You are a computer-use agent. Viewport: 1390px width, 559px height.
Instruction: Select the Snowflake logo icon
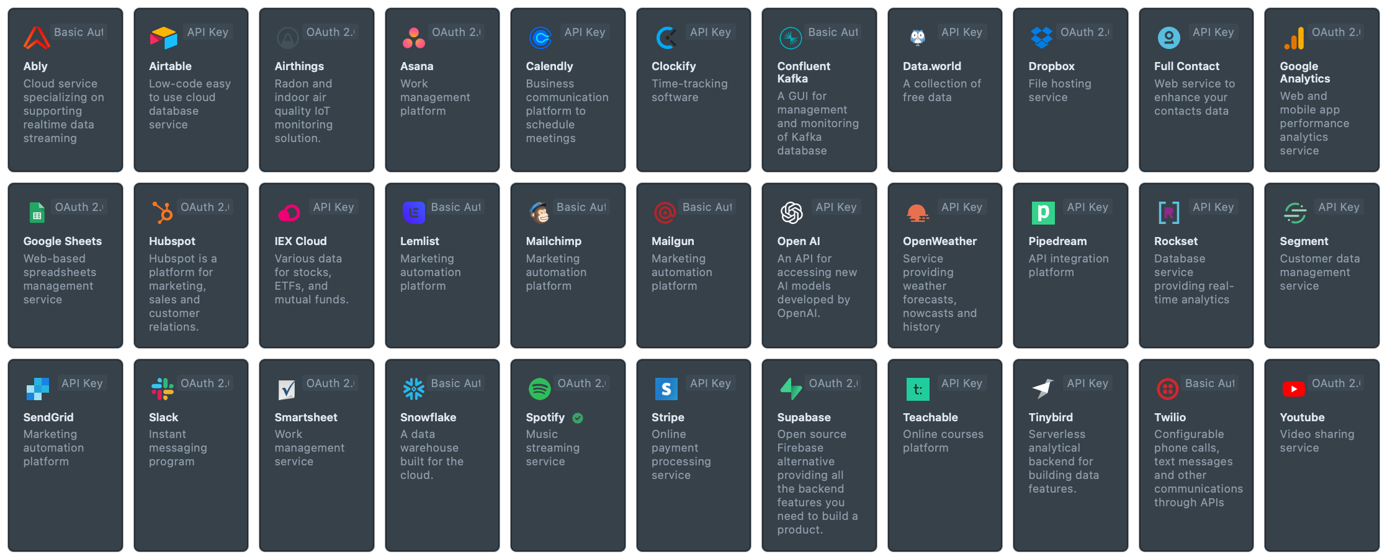(x=414, y=389)
